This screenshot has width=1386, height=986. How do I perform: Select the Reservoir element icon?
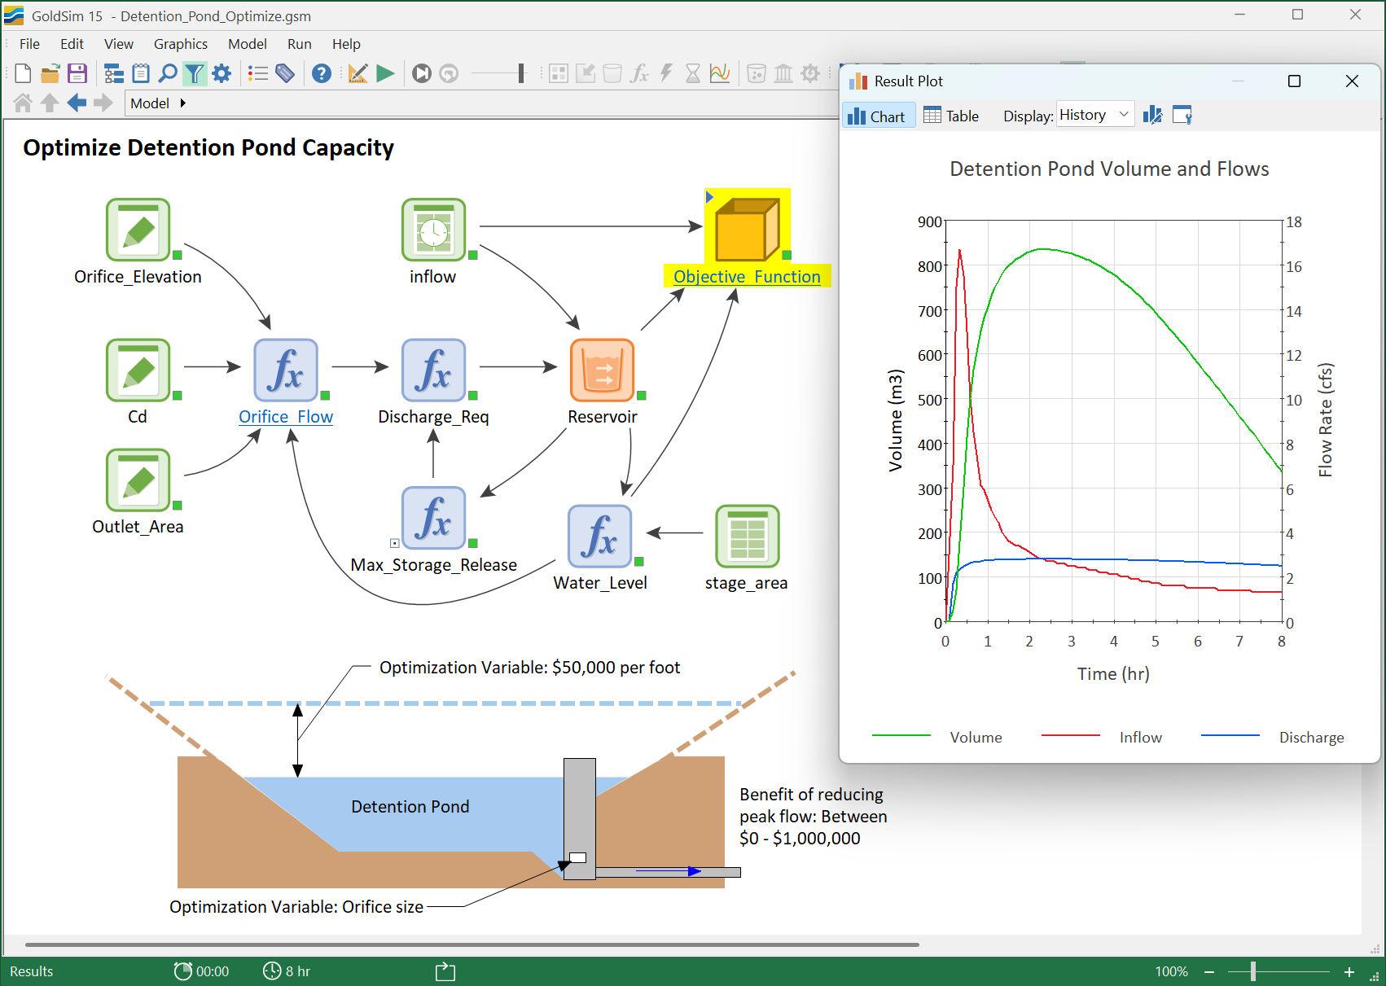point(603,370)
